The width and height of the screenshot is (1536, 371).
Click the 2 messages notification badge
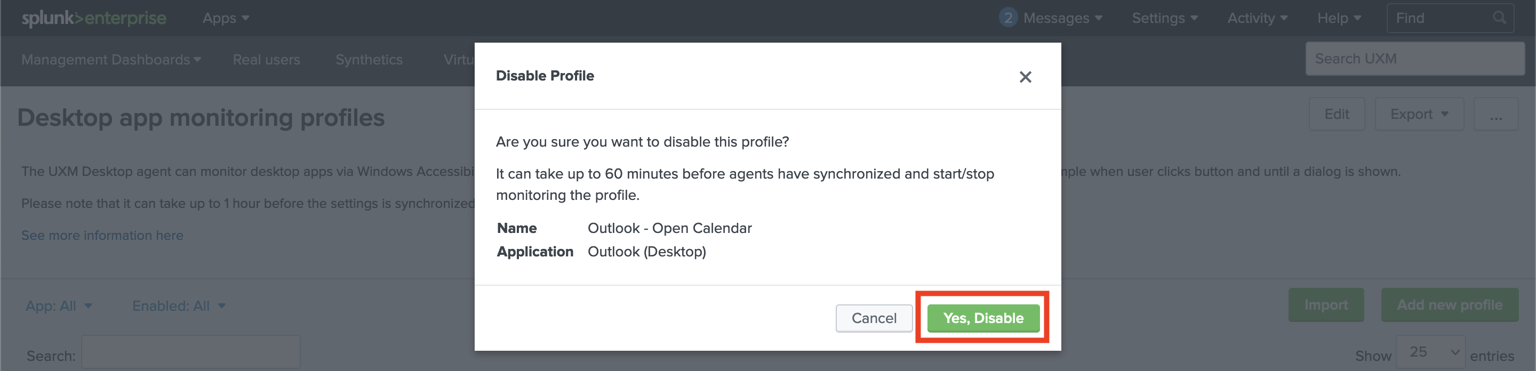[1007, 18]
